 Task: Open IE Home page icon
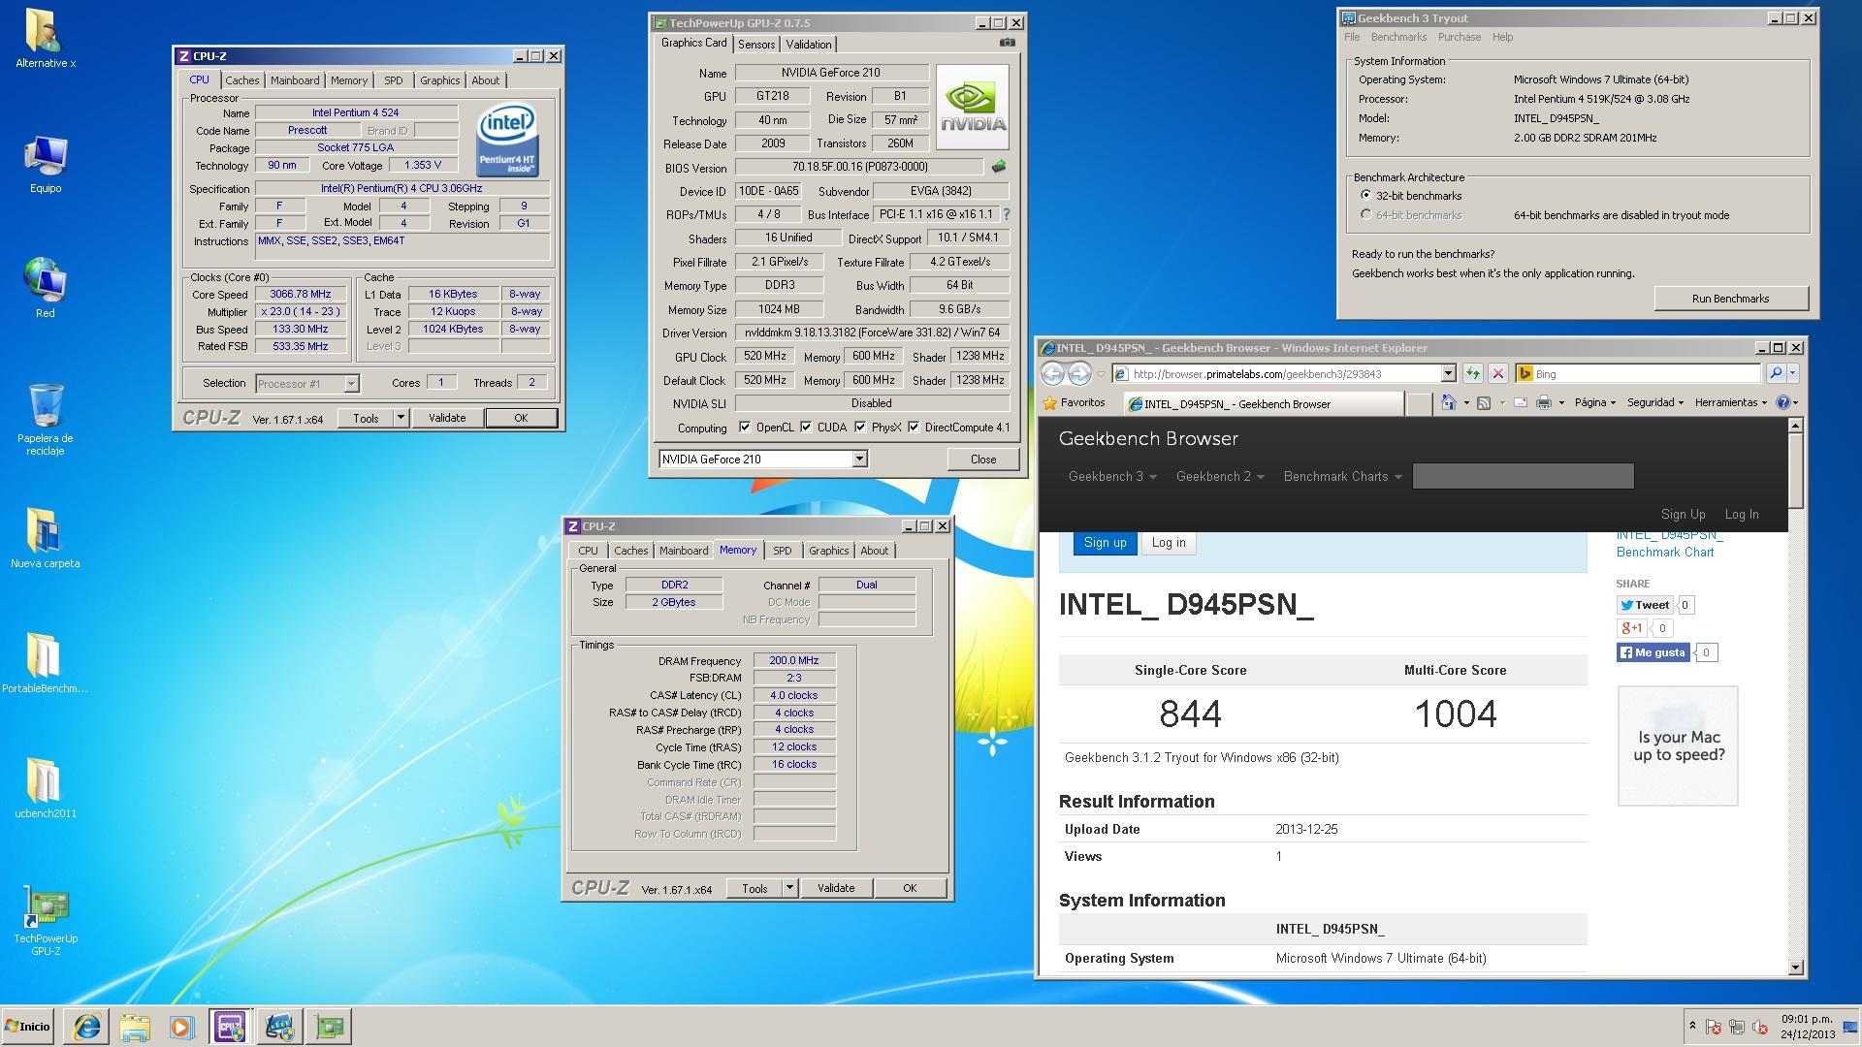coord(1449,402)
